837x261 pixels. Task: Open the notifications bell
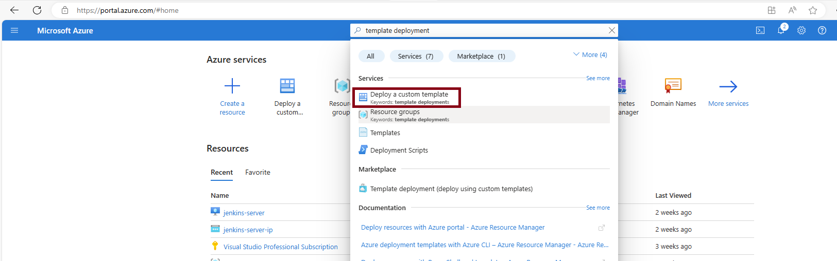coord(781,30)
